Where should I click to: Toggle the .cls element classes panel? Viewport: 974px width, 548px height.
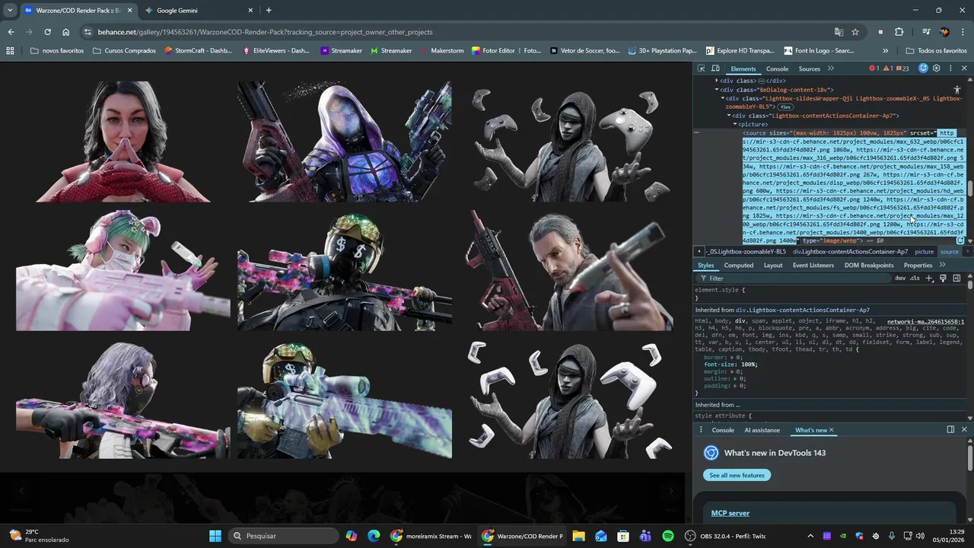[x=915, y=279]
